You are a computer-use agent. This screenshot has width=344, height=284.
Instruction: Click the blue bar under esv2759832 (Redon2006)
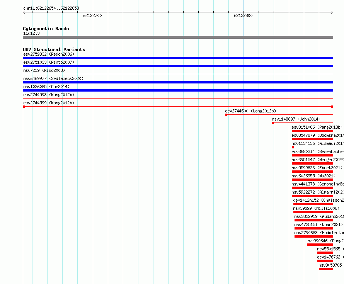pos(178,58)
